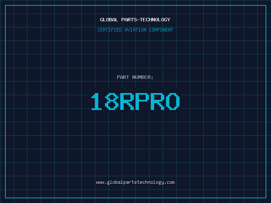This screenshot has height=203, width=271.
Task: Click the .com ending of the website URL
Action: [x=170, y=182]
